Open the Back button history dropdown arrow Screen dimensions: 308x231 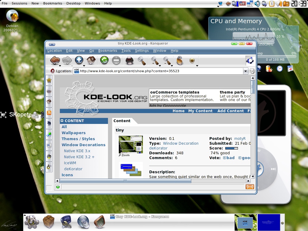tap(60, 66)
